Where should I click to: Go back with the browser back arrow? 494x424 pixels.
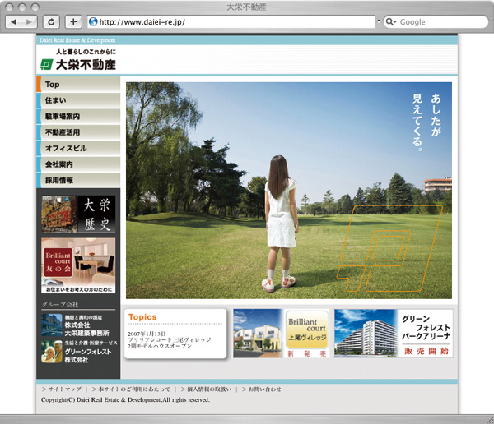click(x=14, y=21)
